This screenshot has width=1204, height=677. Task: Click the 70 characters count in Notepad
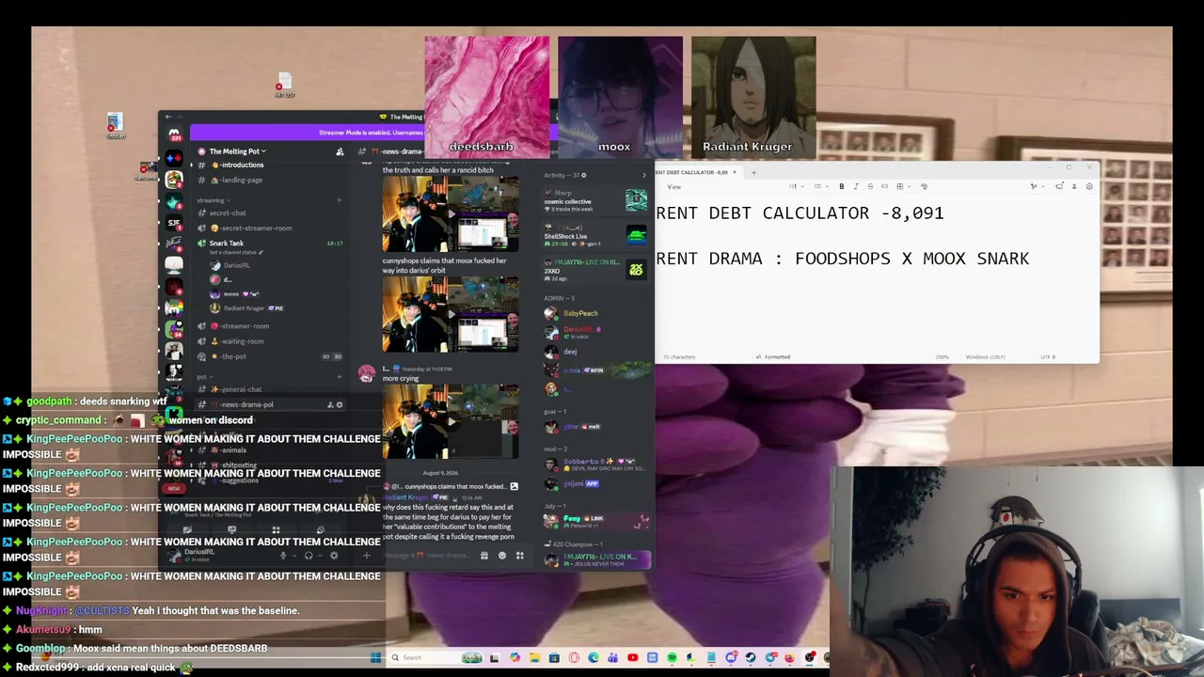[678, 357]
